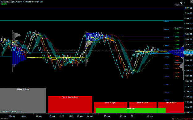Click the Price <> Kijun & Cloud signal box
193x120 pixels.
click(x=70, y=105)
